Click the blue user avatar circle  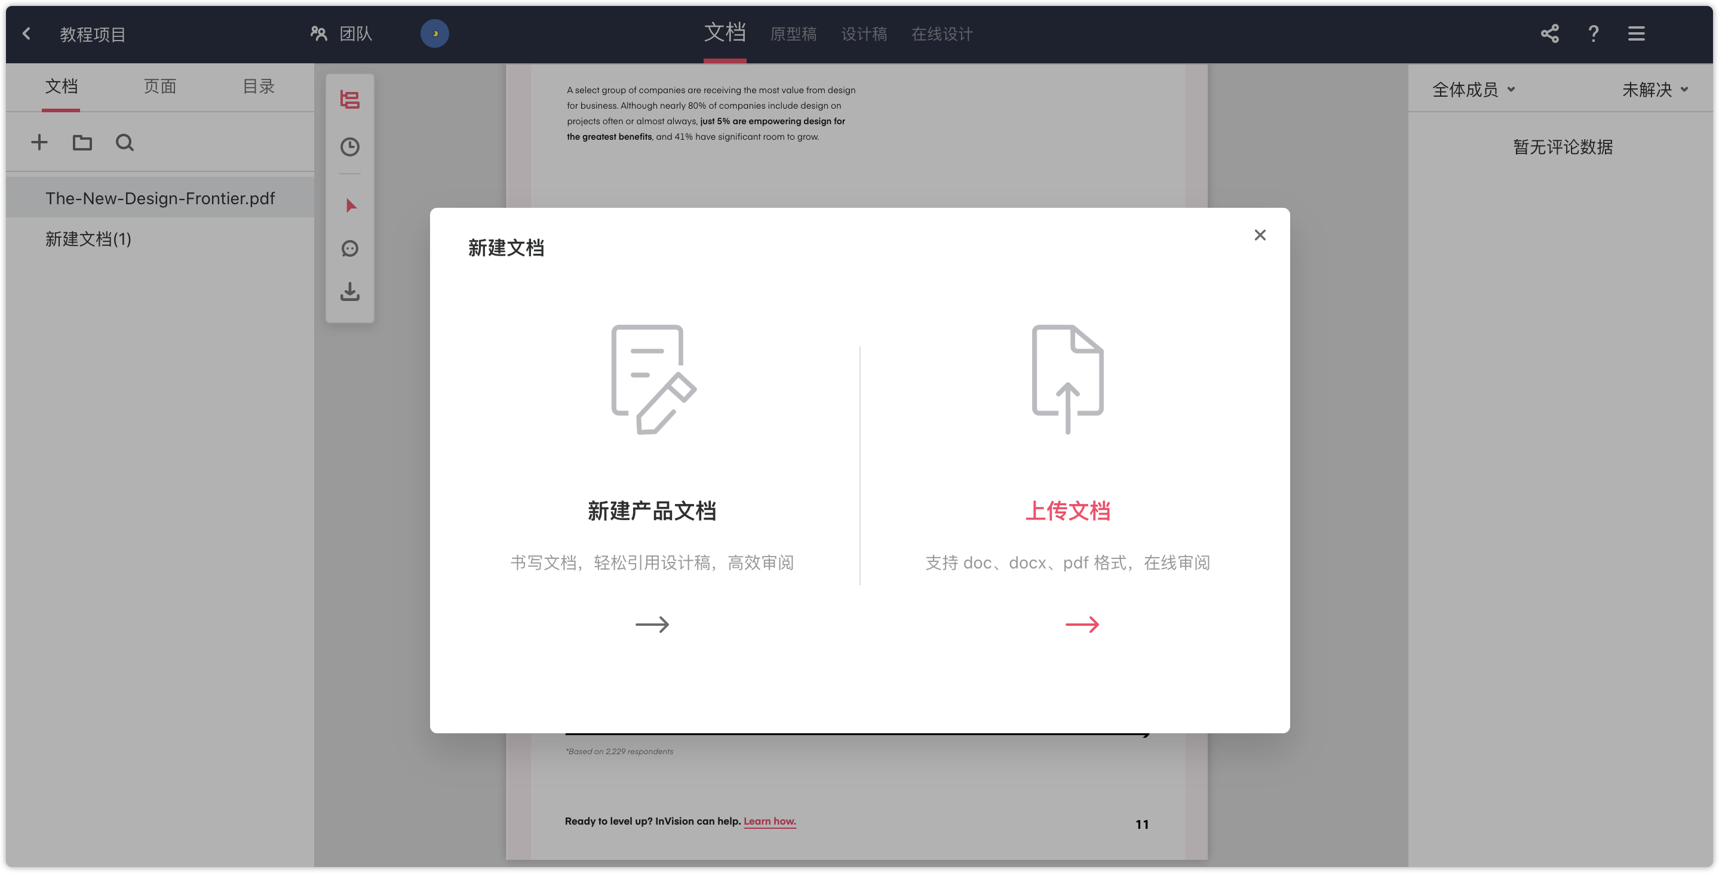(434, 33)
